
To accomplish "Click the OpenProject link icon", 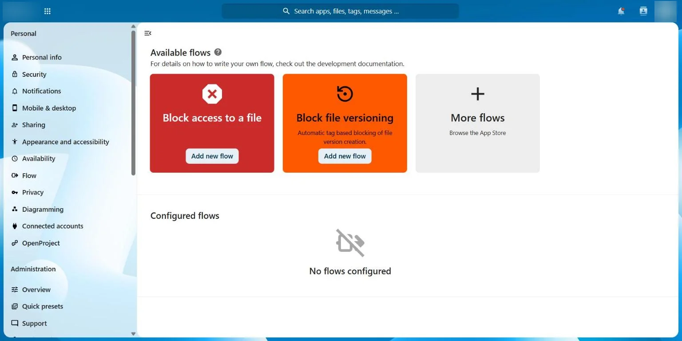I will coord(15,243).
